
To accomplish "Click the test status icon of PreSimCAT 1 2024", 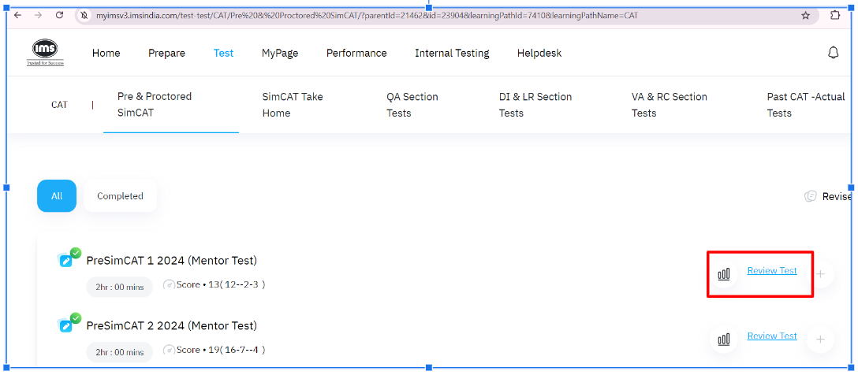I will pyautogui.click(x=69, y=258).
